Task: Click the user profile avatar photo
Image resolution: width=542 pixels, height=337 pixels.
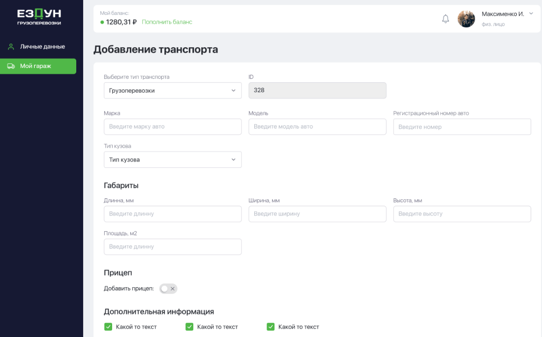Action: coord(466,19)
